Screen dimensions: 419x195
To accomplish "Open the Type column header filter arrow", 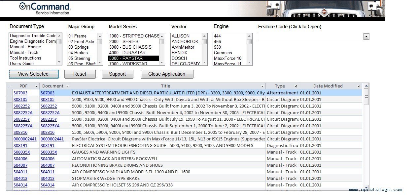I will point(296,86).
